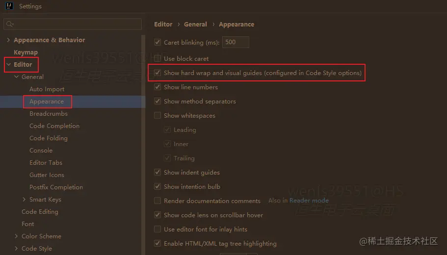
Task: Toggle Trailing whitespace checkbox
Action: [167, 158]
